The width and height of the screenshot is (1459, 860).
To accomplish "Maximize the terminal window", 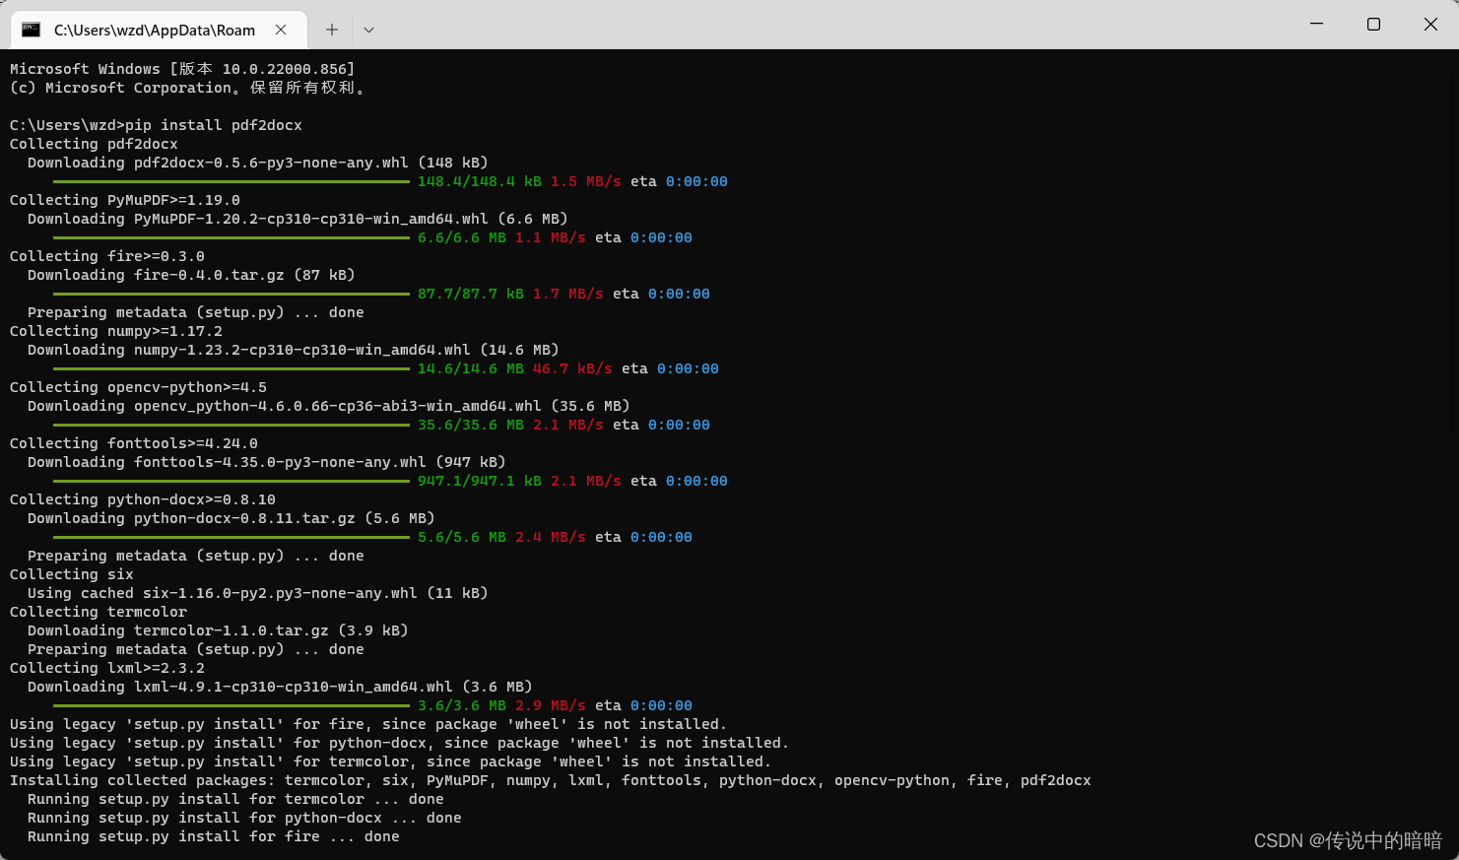I will click(1373, 24).
